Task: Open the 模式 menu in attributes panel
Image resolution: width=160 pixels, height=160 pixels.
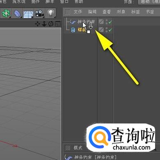Action: [x=78, y=148]
